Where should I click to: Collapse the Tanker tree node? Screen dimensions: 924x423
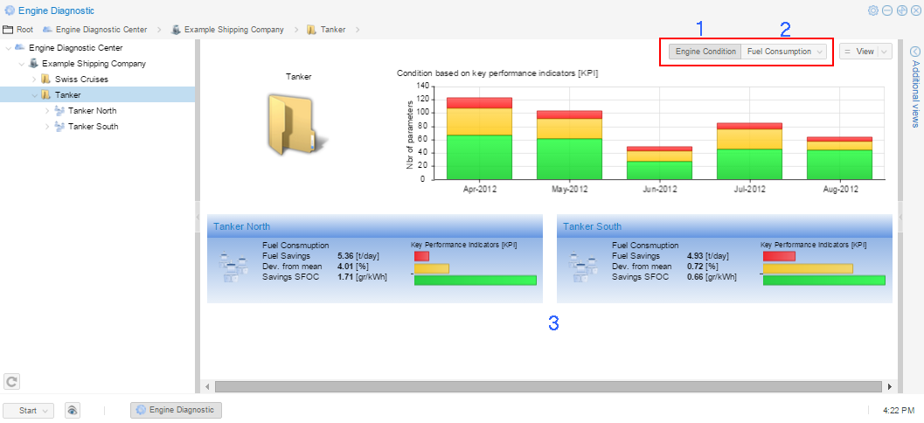coord(35,95)
